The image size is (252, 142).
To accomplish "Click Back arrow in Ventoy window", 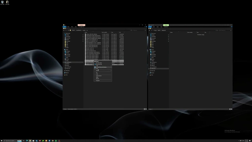I will point(149,30).
